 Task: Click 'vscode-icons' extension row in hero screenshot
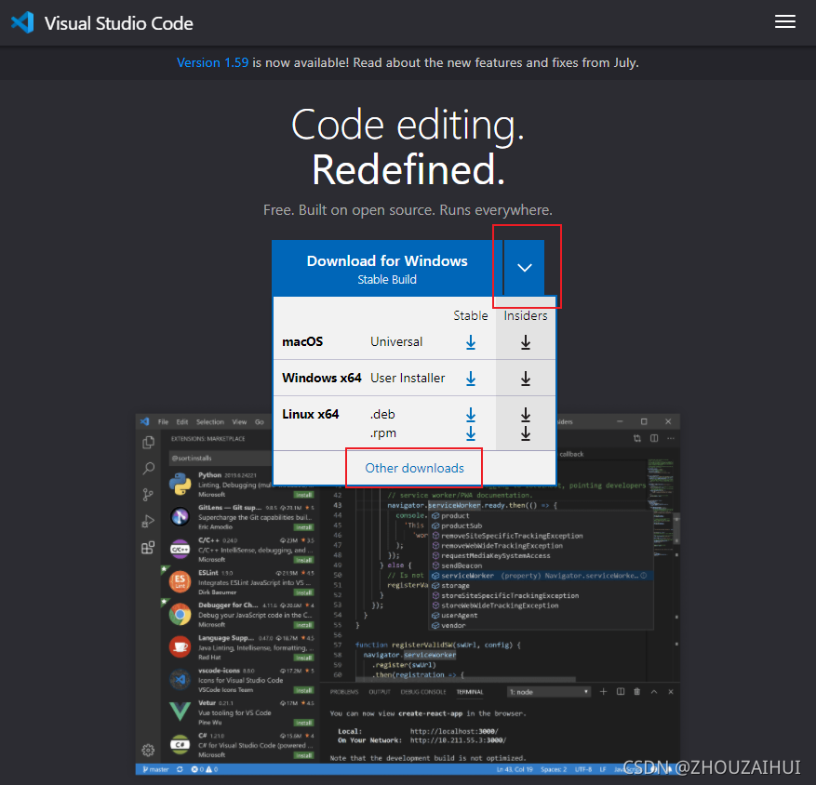242,679
